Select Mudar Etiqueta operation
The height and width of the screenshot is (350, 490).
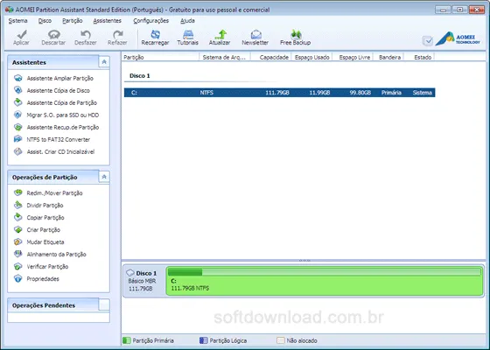45,241
